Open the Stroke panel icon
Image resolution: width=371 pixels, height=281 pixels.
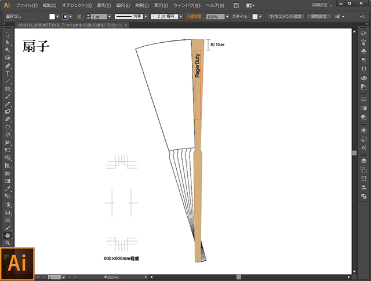coord(363,99)
